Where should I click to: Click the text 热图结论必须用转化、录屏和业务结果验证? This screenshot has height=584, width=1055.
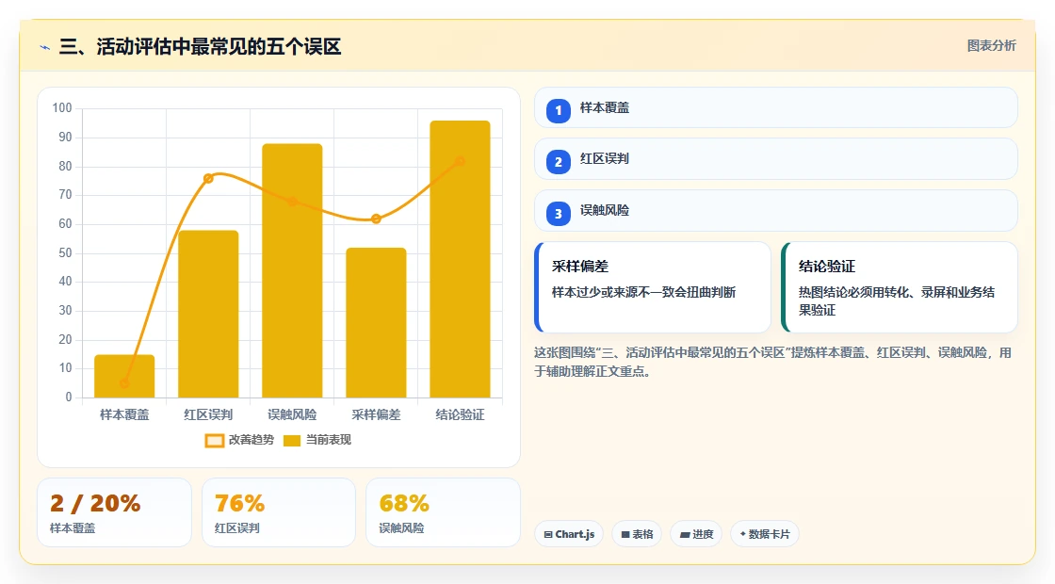897,300
